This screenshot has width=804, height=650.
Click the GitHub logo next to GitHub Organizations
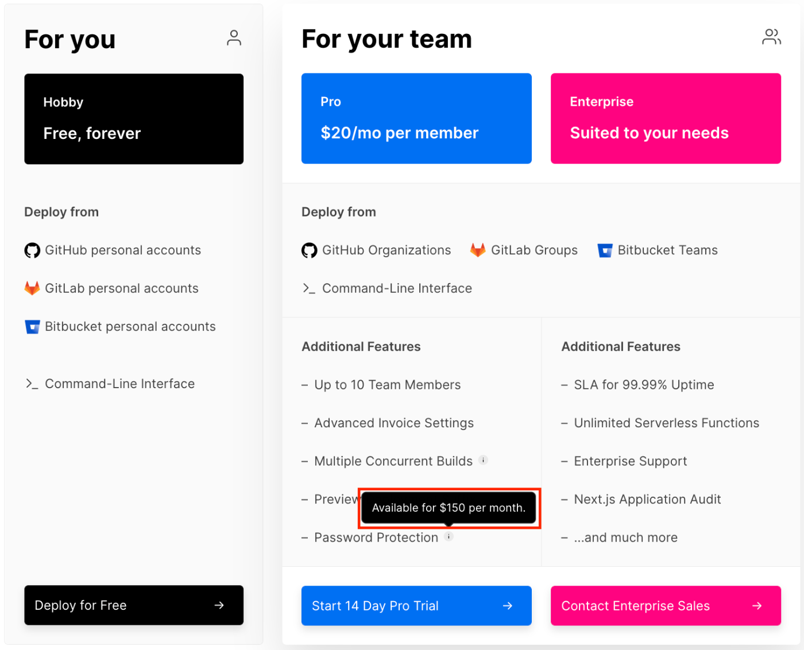310,250
